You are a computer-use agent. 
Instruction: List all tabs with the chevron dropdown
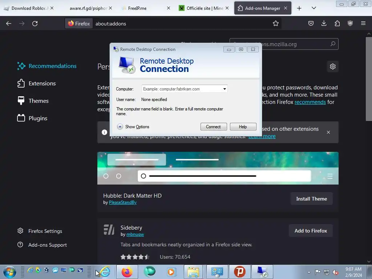tap(314, 8)
